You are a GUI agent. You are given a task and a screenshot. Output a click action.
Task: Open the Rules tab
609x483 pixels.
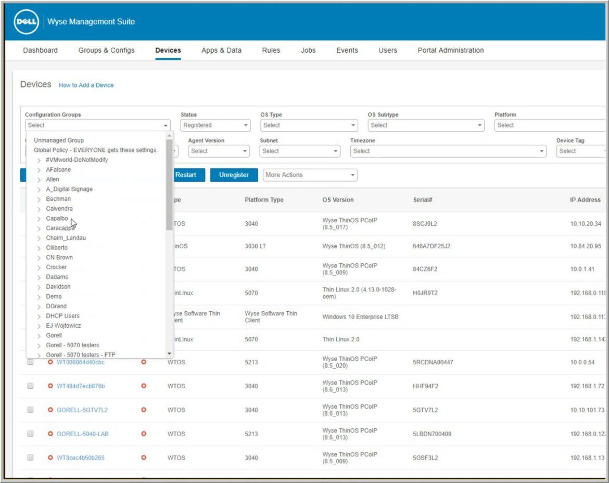click(271, 50)
